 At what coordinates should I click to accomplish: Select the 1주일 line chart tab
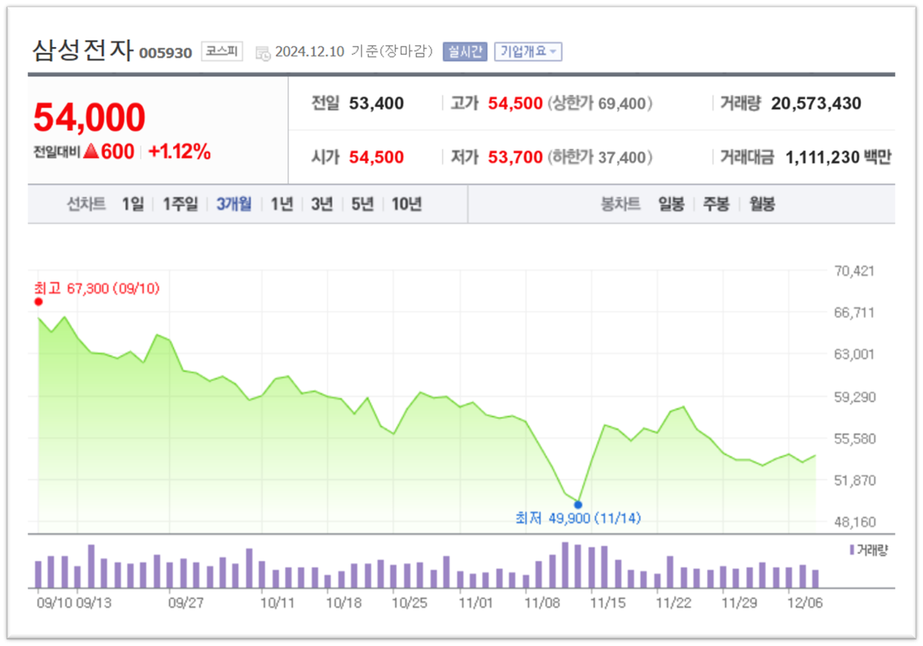(x=180, y=204)
